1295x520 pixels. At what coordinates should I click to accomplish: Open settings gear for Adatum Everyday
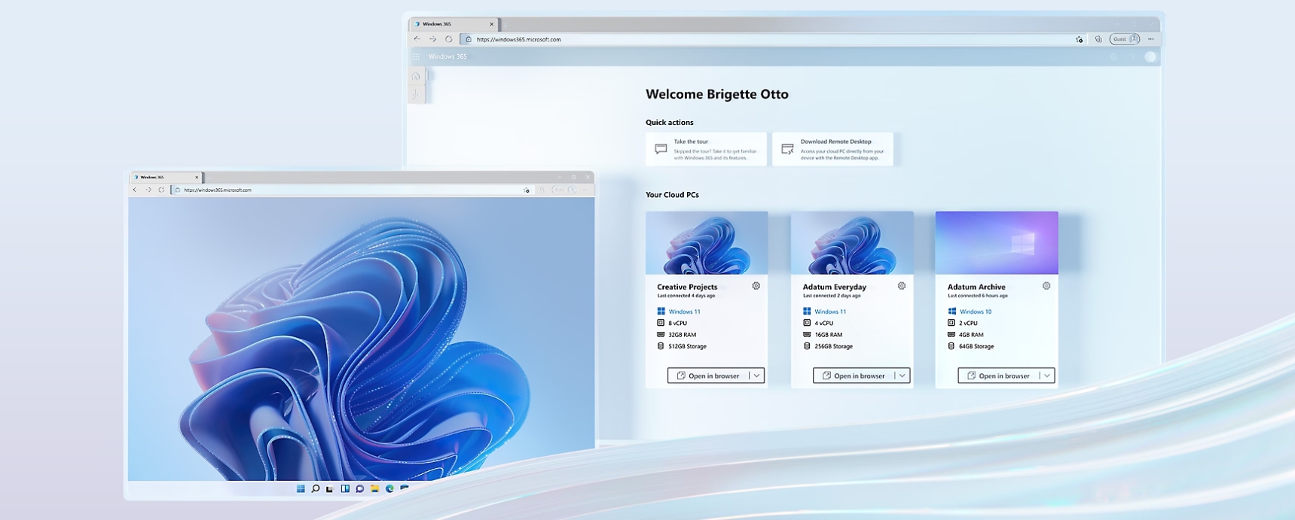[x=902, y=286]
